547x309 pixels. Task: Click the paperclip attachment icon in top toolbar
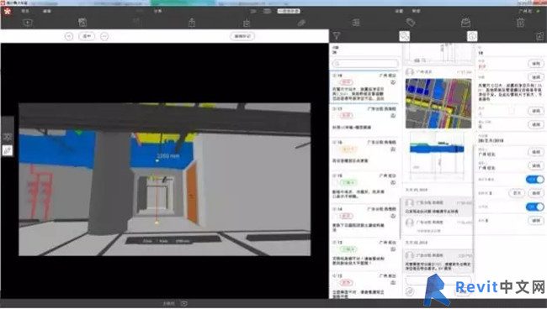(301, 23)
